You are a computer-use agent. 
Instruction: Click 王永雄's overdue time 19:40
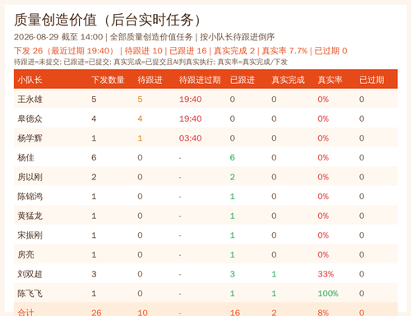[191, 100]
